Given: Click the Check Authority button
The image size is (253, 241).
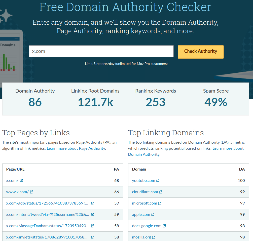Looking at the screenshot, I should click(x=201, y=52).
